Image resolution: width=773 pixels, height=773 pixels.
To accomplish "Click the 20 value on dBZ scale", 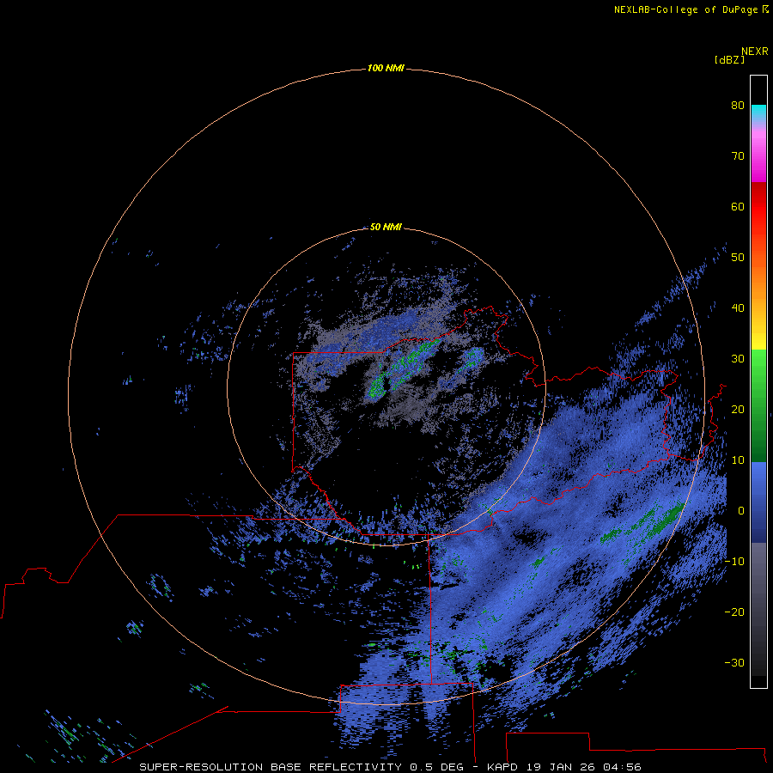I will [738, 409].
